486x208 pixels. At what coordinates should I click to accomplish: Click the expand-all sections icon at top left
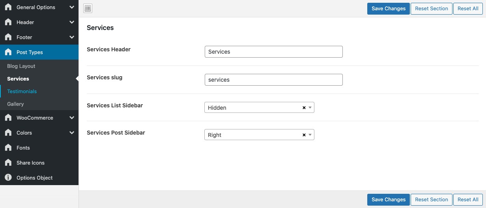point(88,8)
